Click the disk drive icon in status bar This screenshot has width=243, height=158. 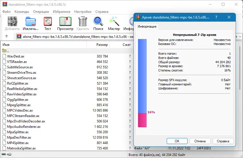(4, 154)
